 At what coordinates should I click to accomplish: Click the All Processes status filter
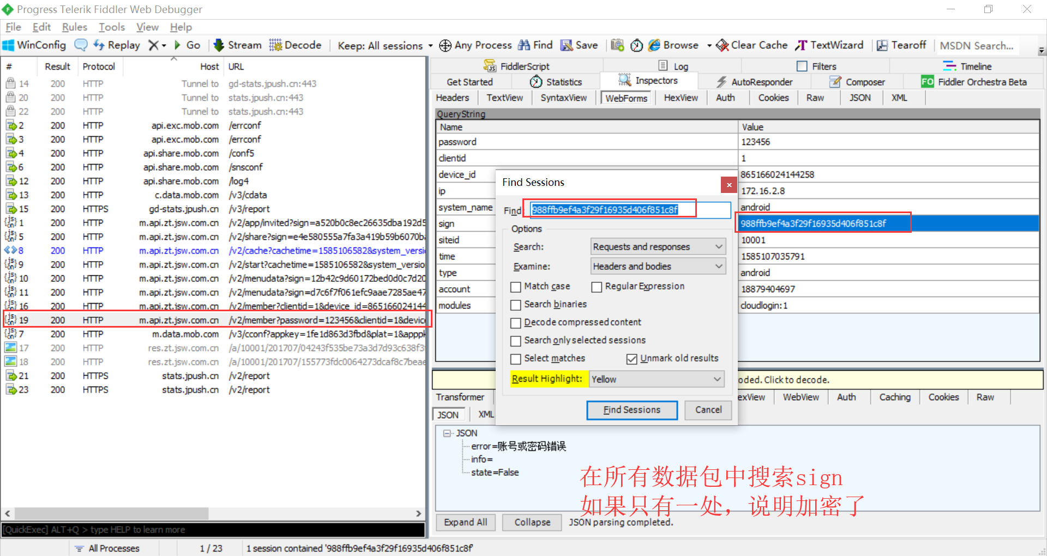pos(108,548)
